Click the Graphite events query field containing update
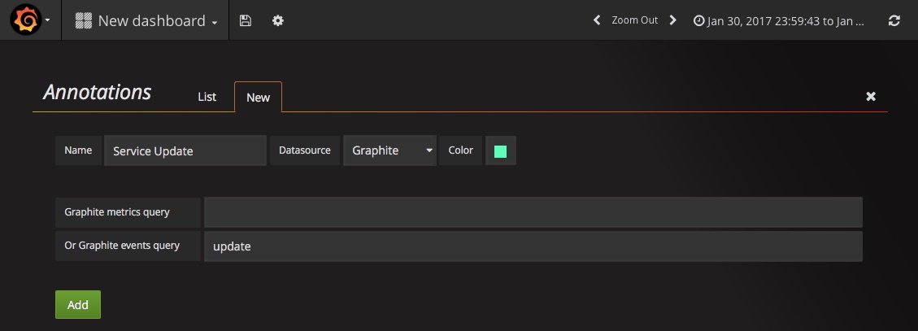918x331 pixels. pyautogui.click(x=533, y=246)
